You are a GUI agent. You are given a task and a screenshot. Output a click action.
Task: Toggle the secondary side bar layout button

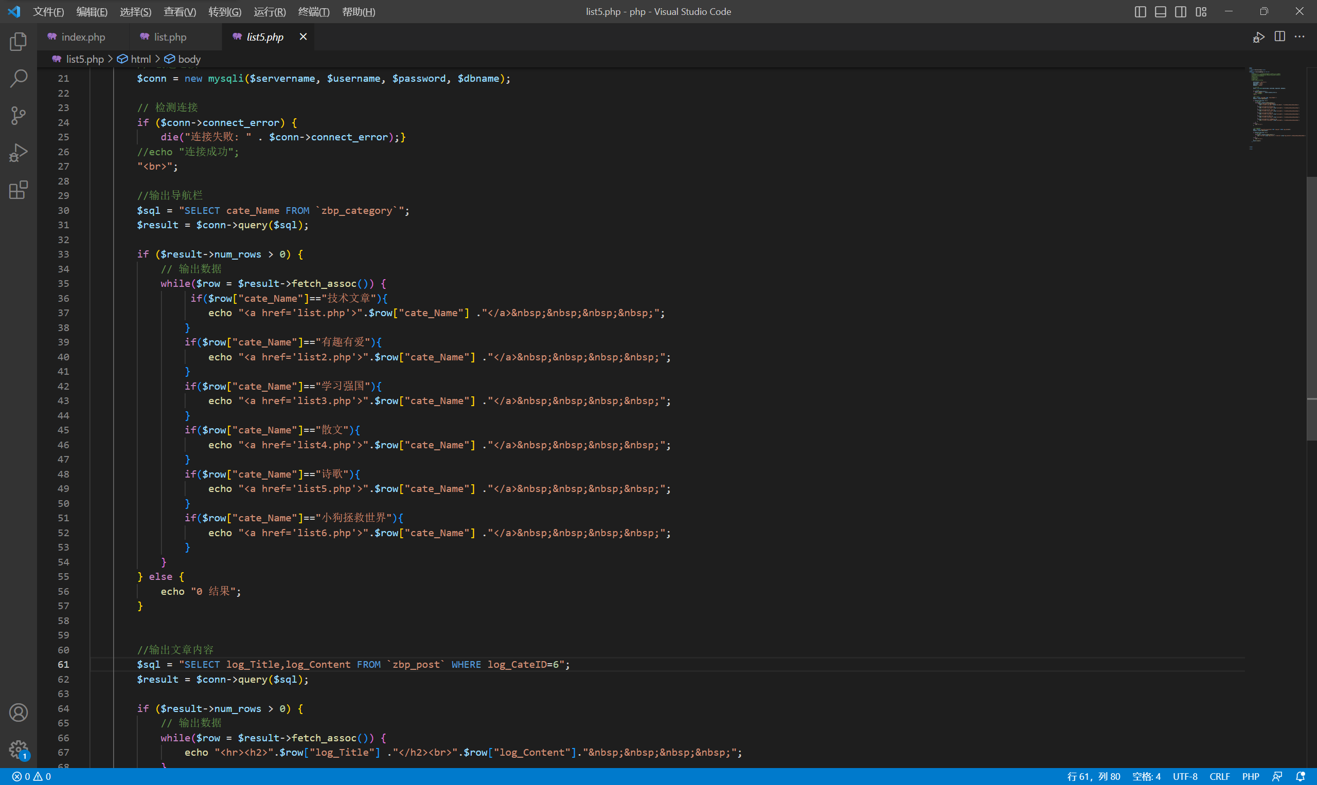pos(1181,12)
